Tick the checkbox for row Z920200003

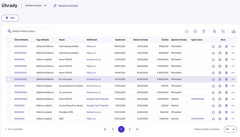click(9, 79)
